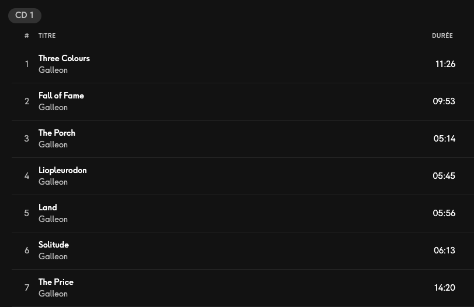Viewport: 474px width, 307px height.
Task: Click Galleon artist name below Fall of Fame
Action: [53, 107]
